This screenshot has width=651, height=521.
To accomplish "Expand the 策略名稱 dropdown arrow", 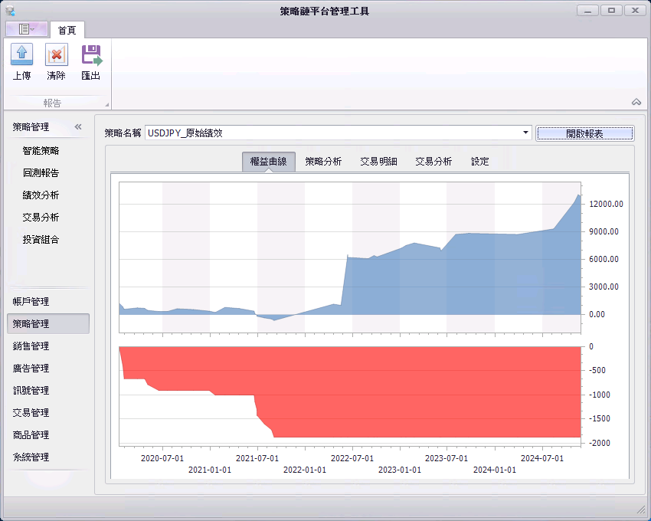I will [525, 133].
